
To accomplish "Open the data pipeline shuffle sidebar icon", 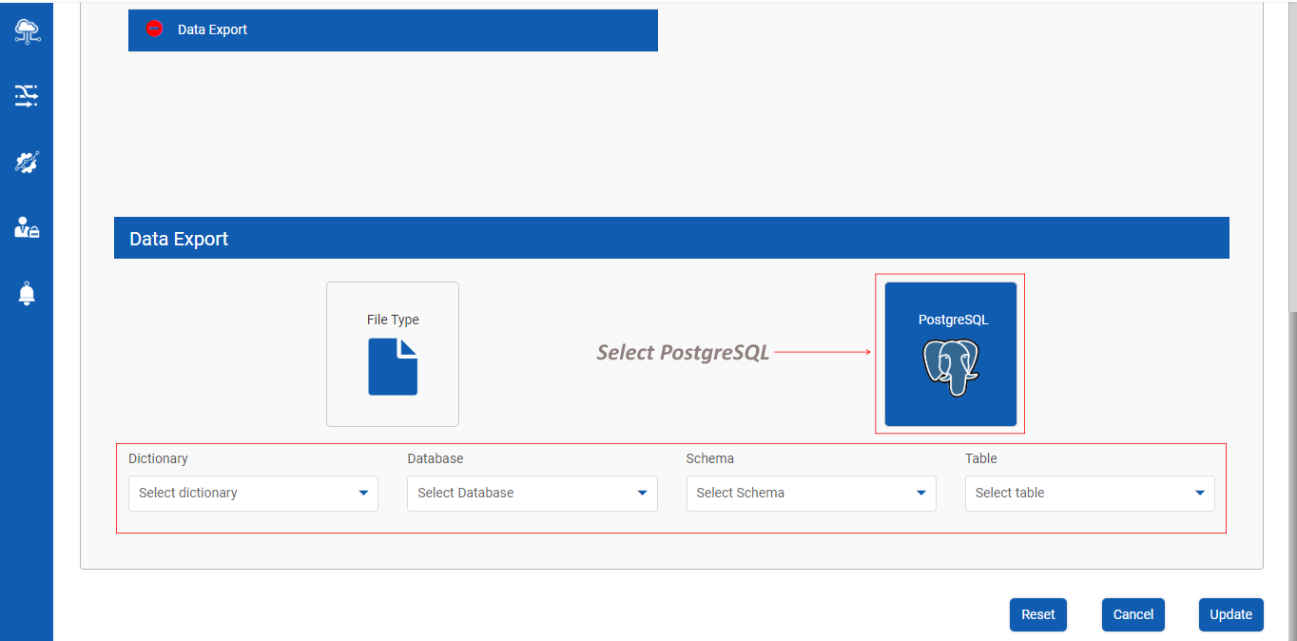I will point(27,95).
